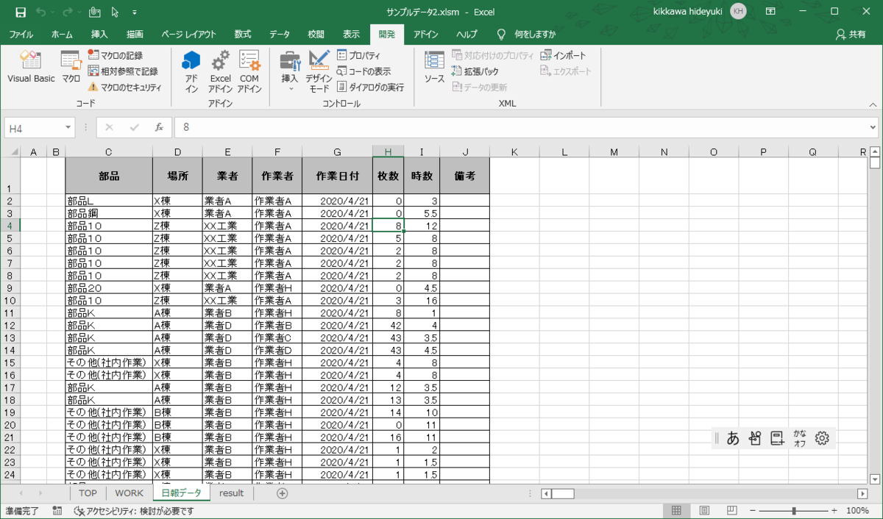The image size is (883, 519).
Task: Switch to the データ tab
Action: click(x=280, y=35)
